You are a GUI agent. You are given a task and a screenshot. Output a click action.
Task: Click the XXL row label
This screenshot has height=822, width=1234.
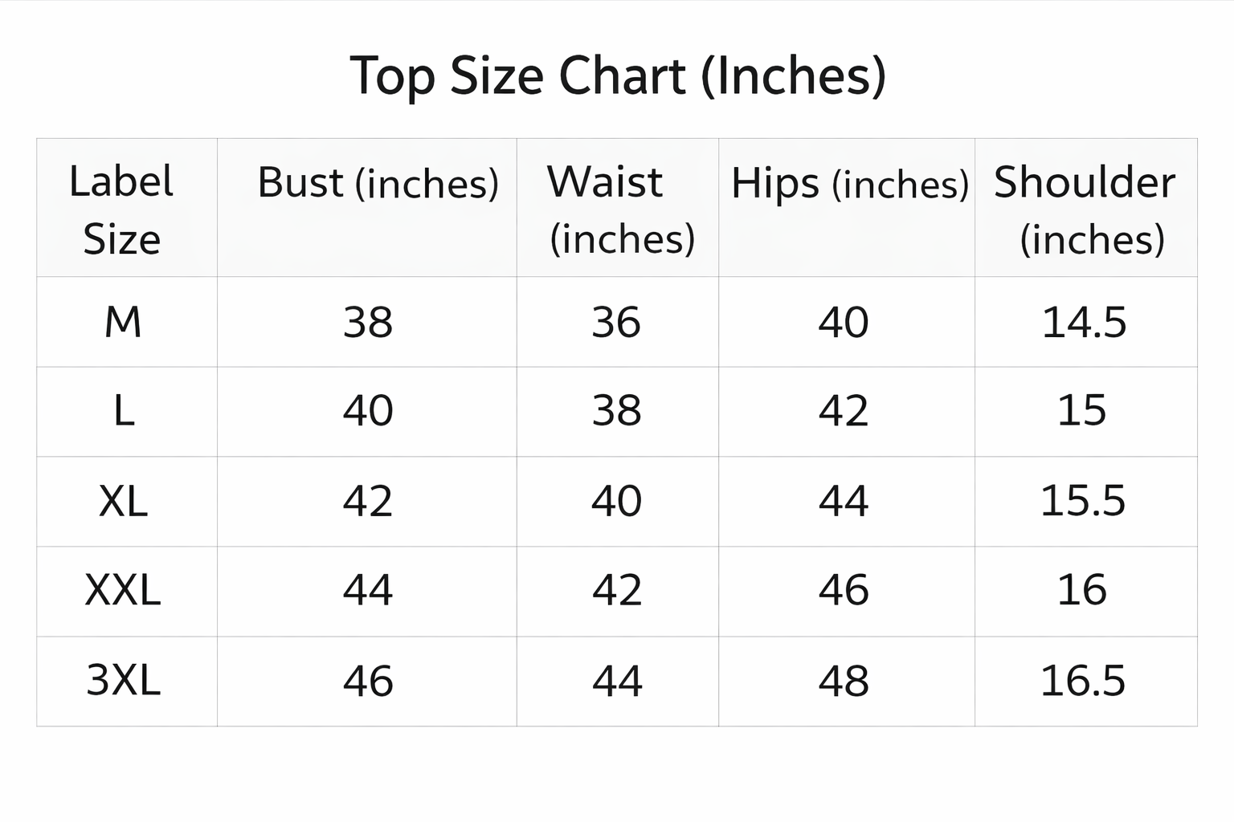tap(123, 591)
